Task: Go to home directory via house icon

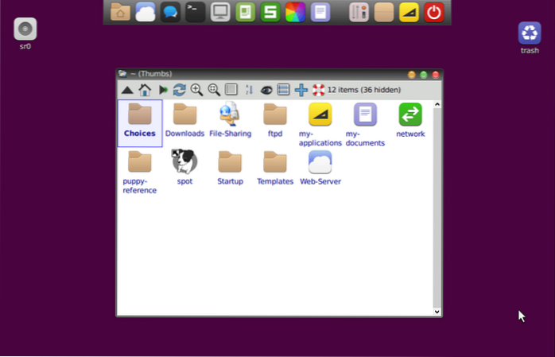Action: point(145,91)
